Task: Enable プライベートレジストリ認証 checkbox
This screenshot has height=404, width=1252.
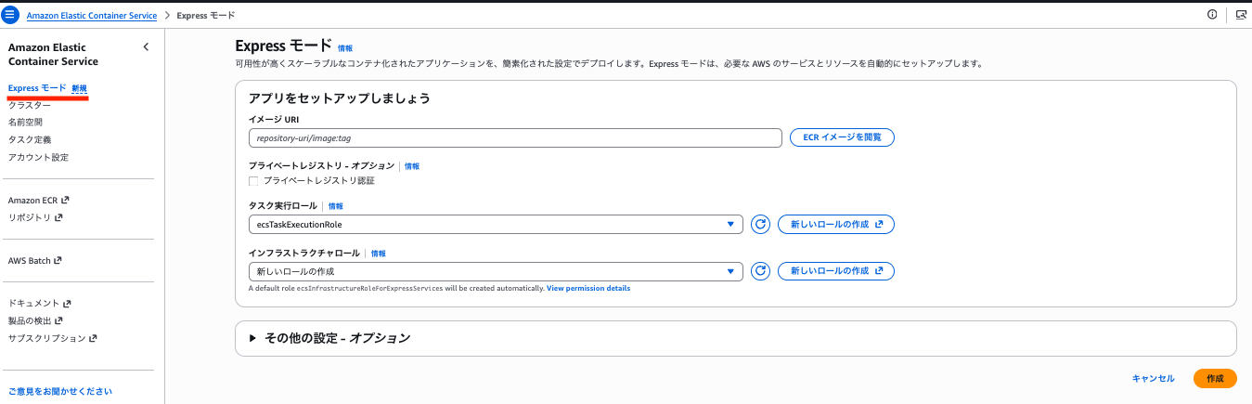Action: click(253, 181)
